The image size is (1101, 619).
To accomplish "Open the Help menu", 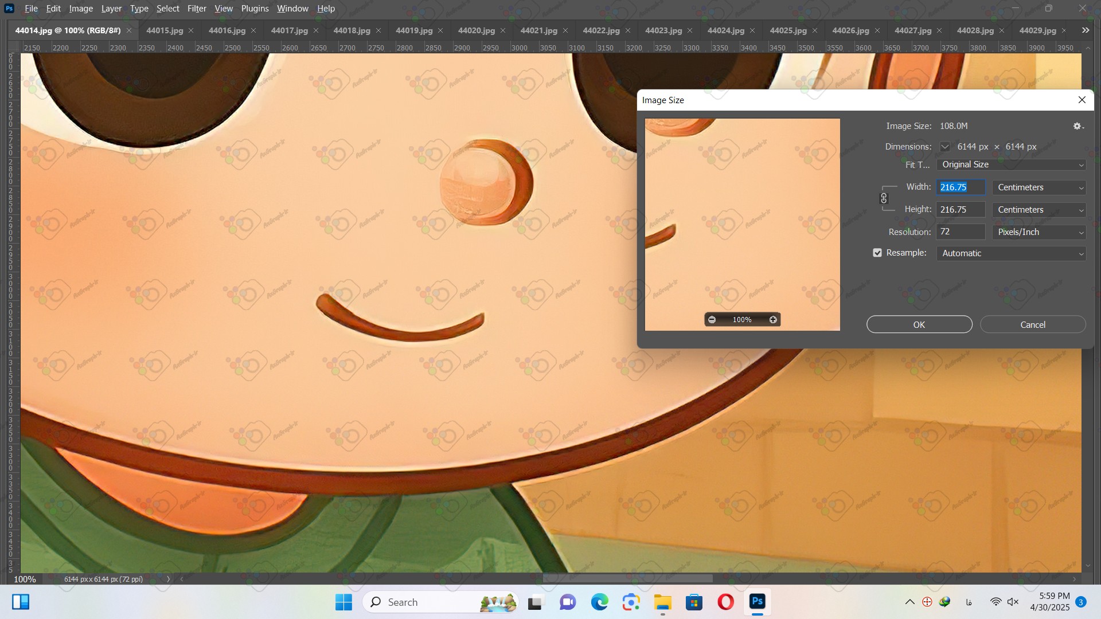I will point(326,9).
